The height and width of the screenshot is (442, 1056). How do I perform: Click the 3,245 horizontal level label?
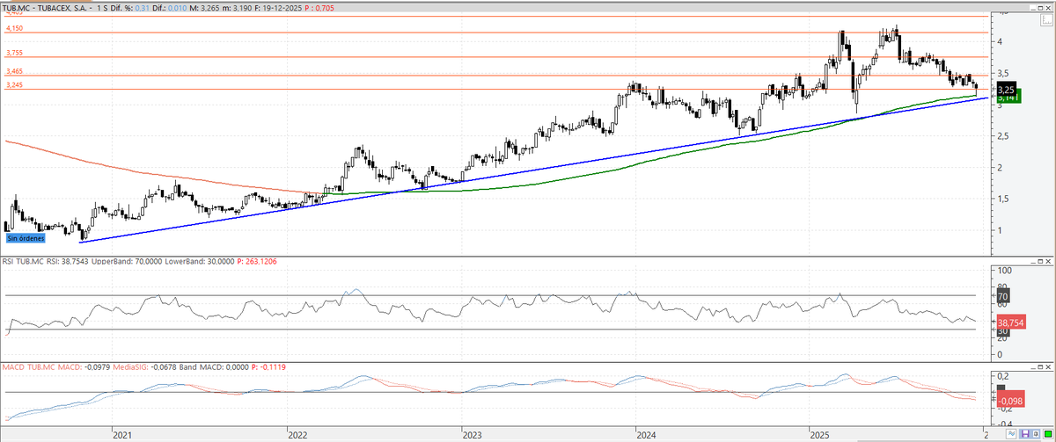[x=14, y=85]
